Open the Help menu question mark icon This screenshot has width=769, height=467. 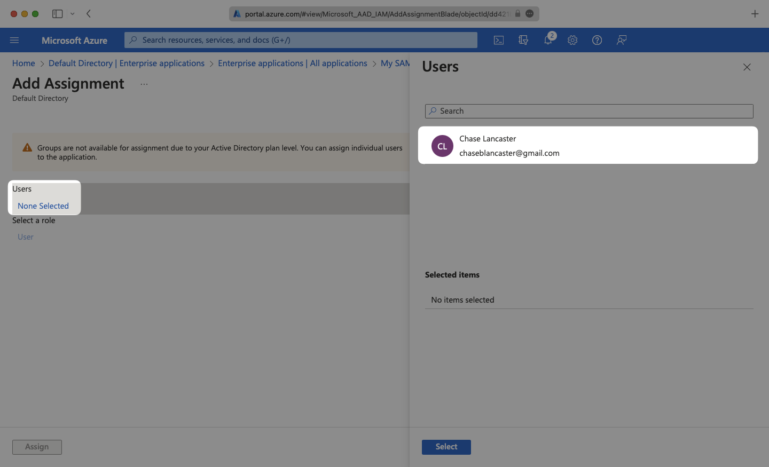coord(597,39)
